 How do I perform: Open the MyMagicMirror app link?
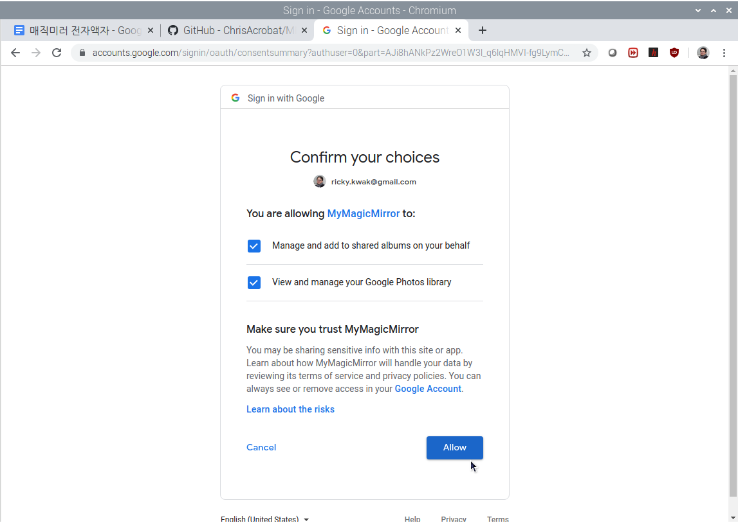[x=364, y=213]
